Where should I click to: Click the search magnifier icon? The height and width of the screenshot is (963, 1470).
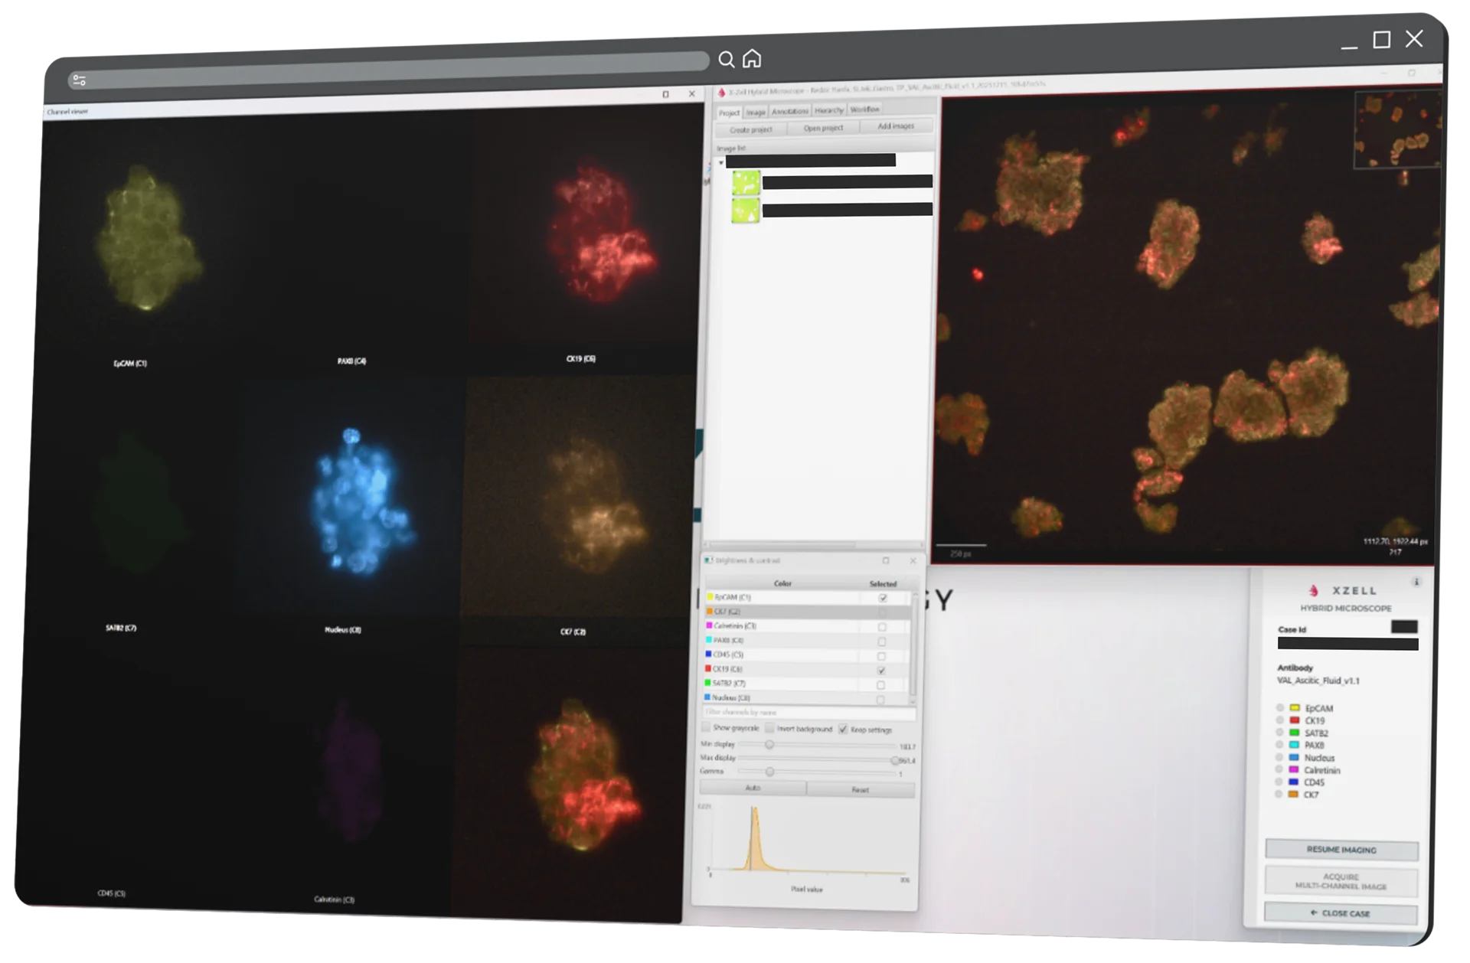726,60
